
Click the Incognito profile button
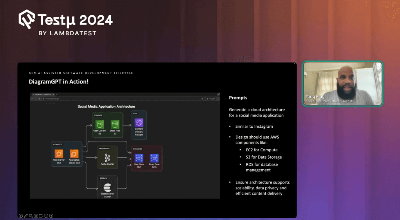(211, 99)
